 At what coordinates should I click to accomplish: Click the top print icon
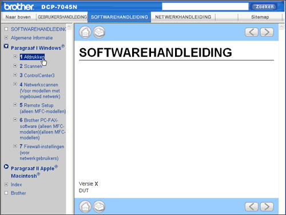pos(99,32)
